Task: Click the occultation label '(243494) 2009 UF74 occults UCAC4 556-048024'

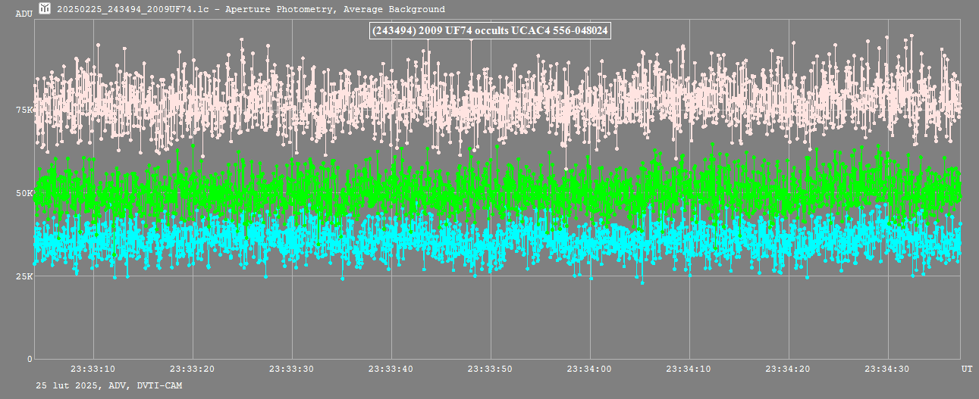Action: [490, 30]
